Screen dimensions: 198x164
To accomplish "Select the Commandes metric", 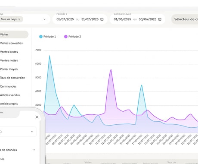I will pyautogui.click(x=8, y=86).
